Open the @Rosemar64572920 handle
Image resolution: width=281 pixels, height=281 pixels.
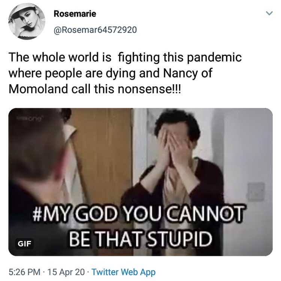(95, 30)
